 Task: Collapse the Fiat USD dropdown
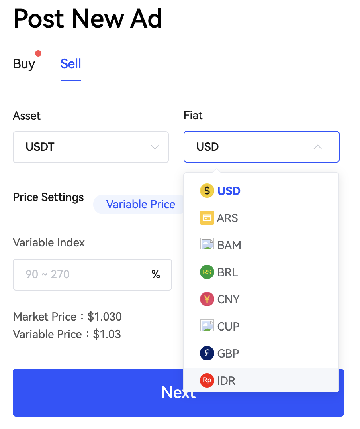pyautogui.click(x=261, y=147)
